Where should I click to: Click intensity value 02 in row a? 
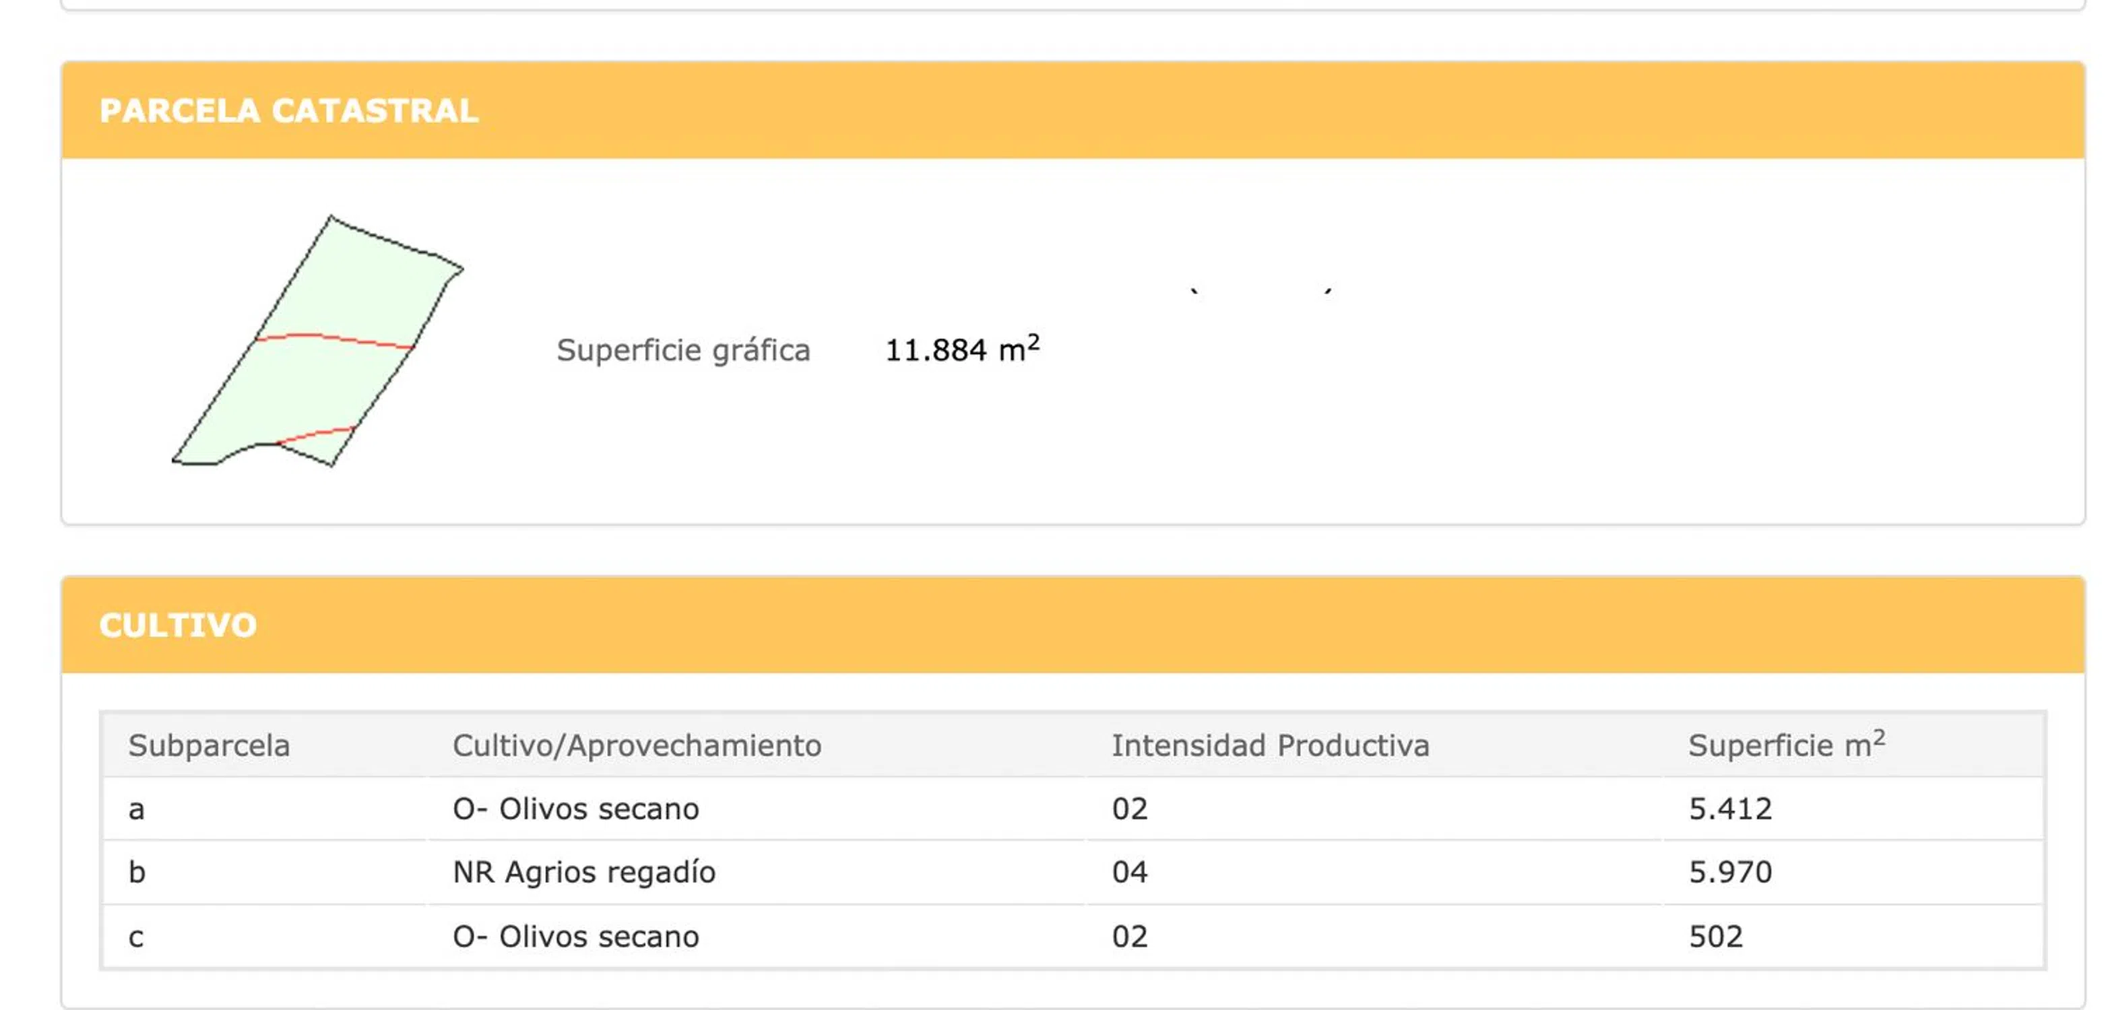pyautogui.click(x=1129, y=809)
